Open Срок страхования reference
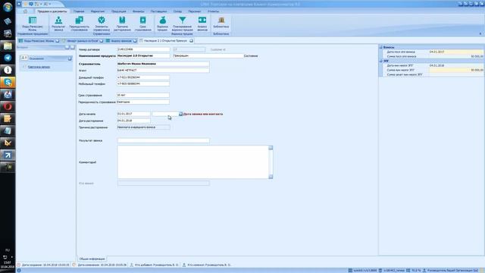 click(x=143, y=24)
